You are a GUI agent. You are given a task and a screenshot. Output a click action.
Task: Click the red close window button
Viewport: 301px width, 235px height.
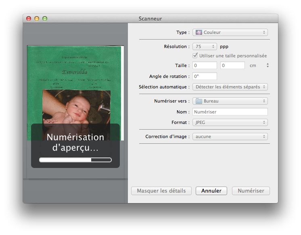point(29,19)
